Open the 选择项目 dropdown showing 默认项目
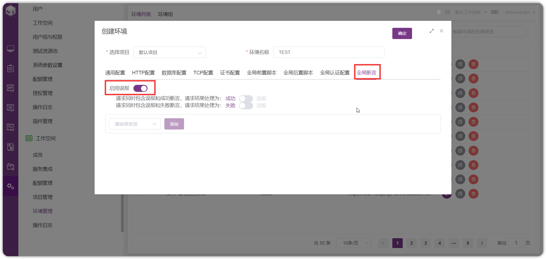Screen dimensions: 546x259 [169, 52]
